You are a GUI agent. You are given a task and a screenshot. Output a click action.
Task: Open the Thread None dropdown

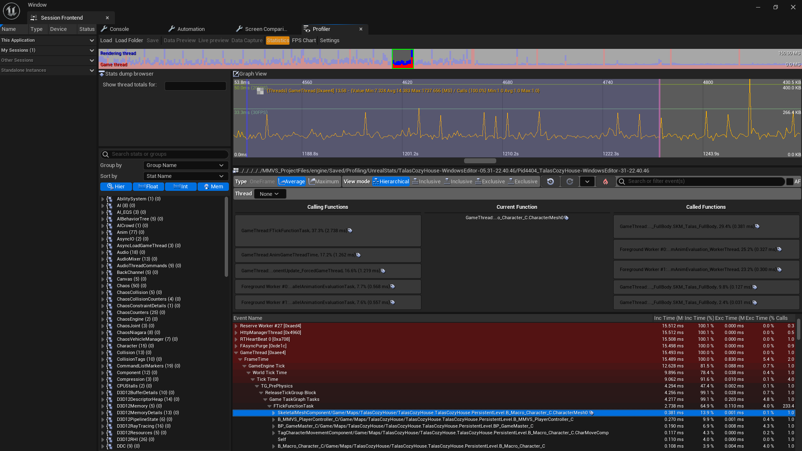[270, 194]
